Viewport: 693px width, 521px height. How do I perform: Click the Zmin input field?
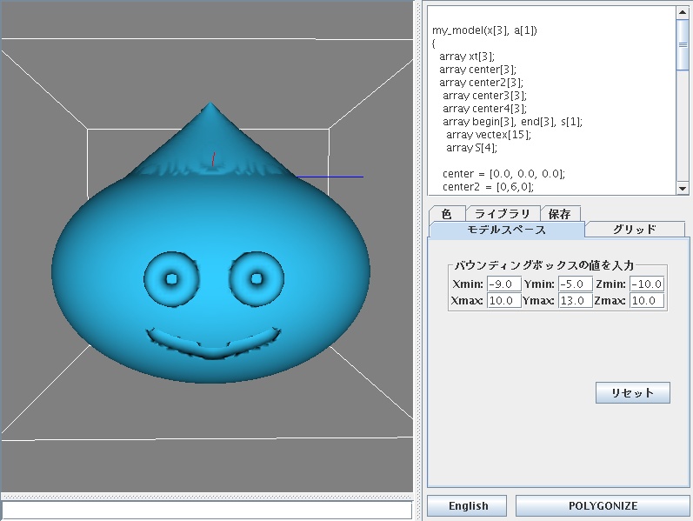647,284
